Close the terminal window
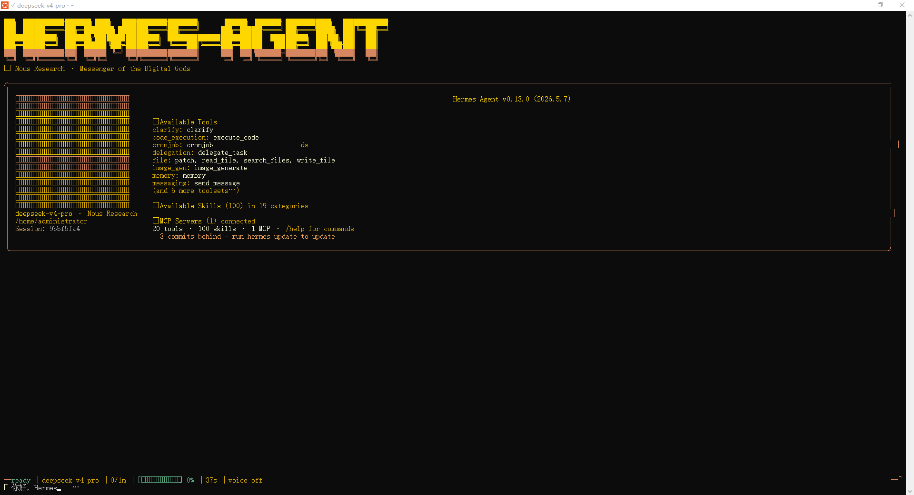 (x=902, y=5)
